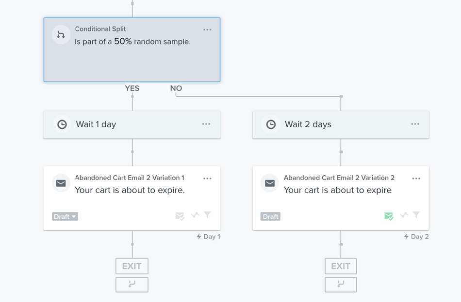Click the analytics trend icon on Variation 1
Screen dimensions: 461x302
[193, 215]
